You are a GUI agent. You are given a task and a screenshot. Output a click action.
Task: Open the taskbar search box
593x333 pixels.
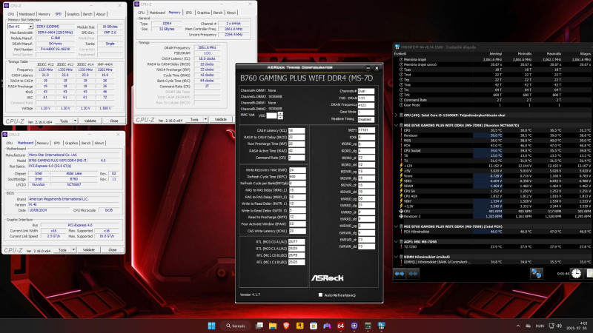click(236, 326)
